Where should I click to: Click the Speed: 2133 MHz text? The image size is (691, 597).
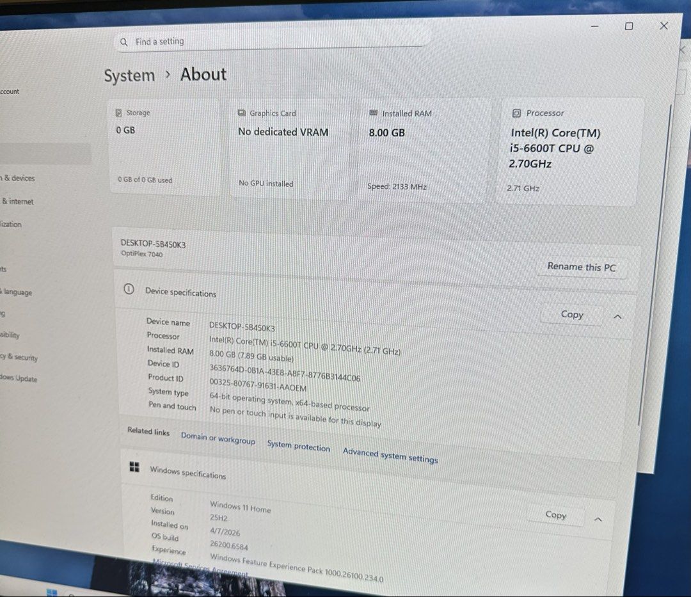pyautogui.click(x=397, y=186)
